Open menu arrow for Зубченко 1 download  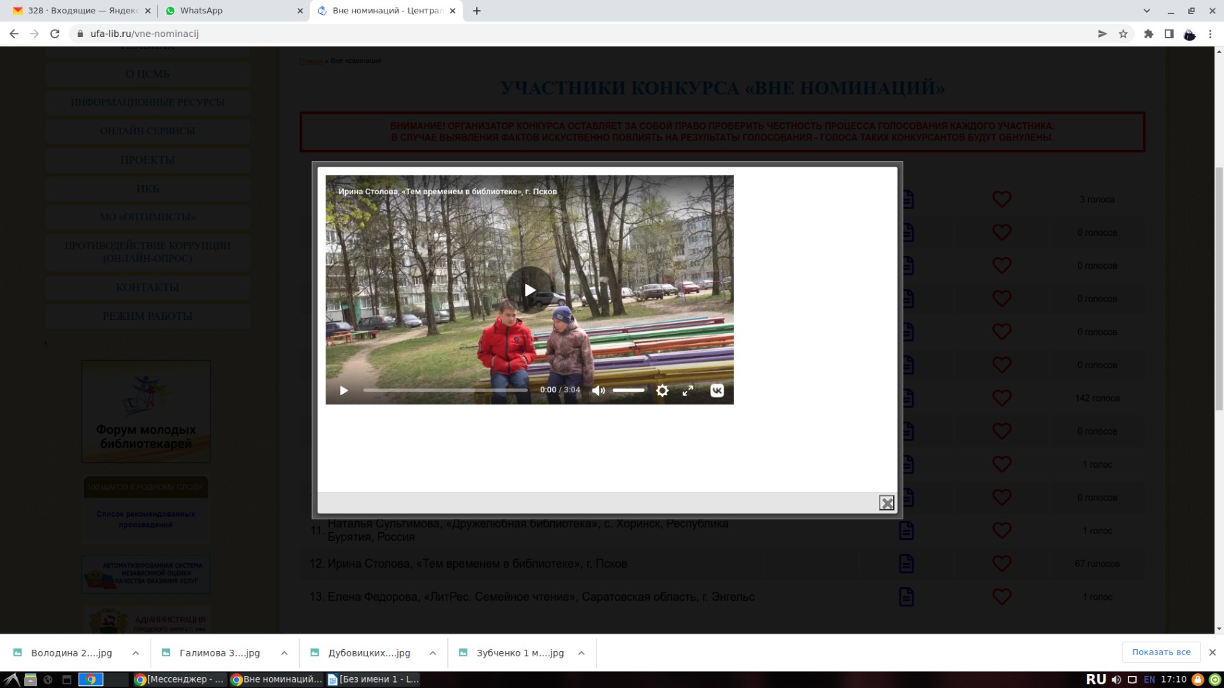tap(582, 652)
